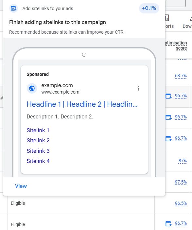The width and height of the screenshot is (192, 230).
Task: Click the globe favicon beside example.com
Action: pos(32,88)
